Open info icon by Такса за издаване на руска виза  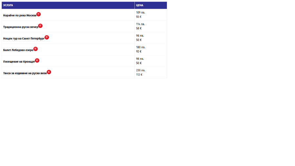[49, 72]
